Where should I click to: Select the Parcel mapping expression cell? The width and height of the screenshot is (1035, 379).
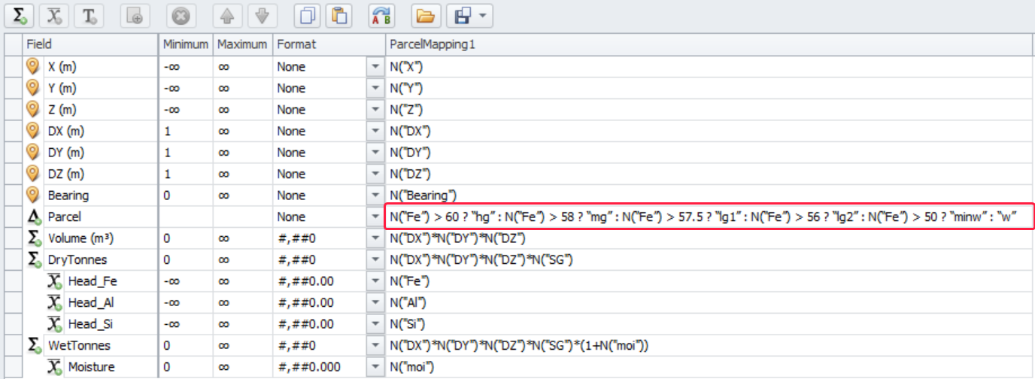pyautogui.click(x=707, y=217)
